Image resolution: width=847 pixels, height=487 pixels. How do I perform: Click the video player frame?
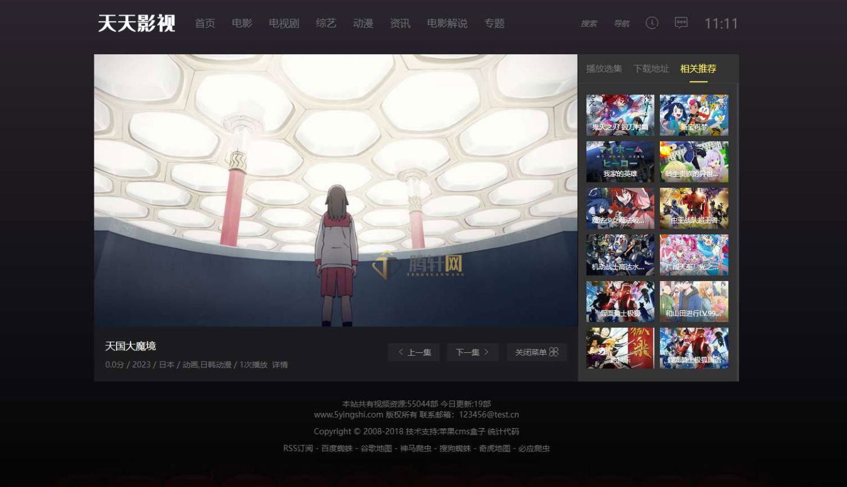[x=336, y=190]
